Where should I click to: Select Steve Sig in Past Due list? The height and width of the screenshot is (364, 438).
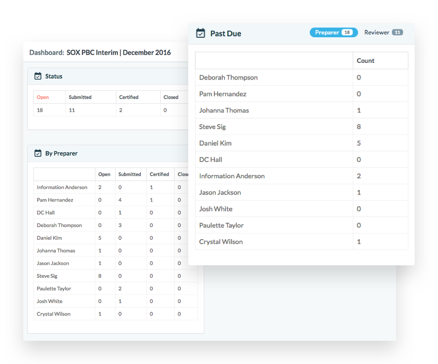pyautogui.click(x=212, y=127)
